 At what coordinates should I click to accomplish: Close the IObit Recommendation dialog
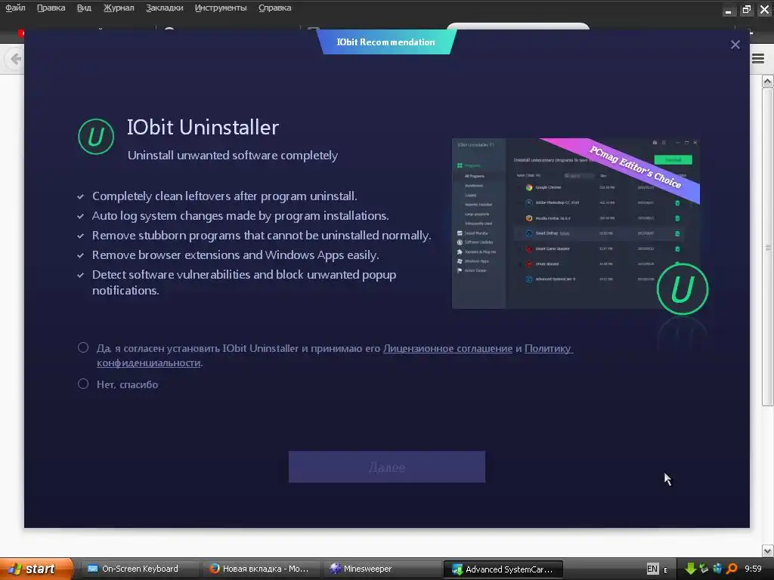[735, 45]
